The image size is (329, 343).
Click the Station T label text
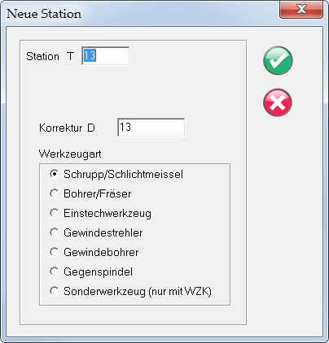tap(50, 56)
